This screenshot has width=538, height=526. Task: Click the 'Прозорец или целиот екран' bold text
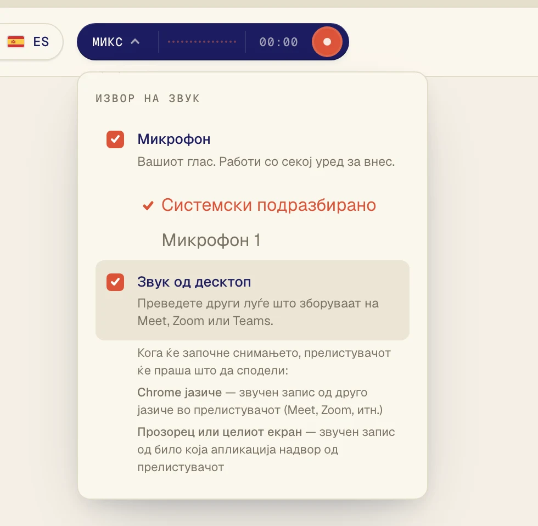[x=220, y=432]
